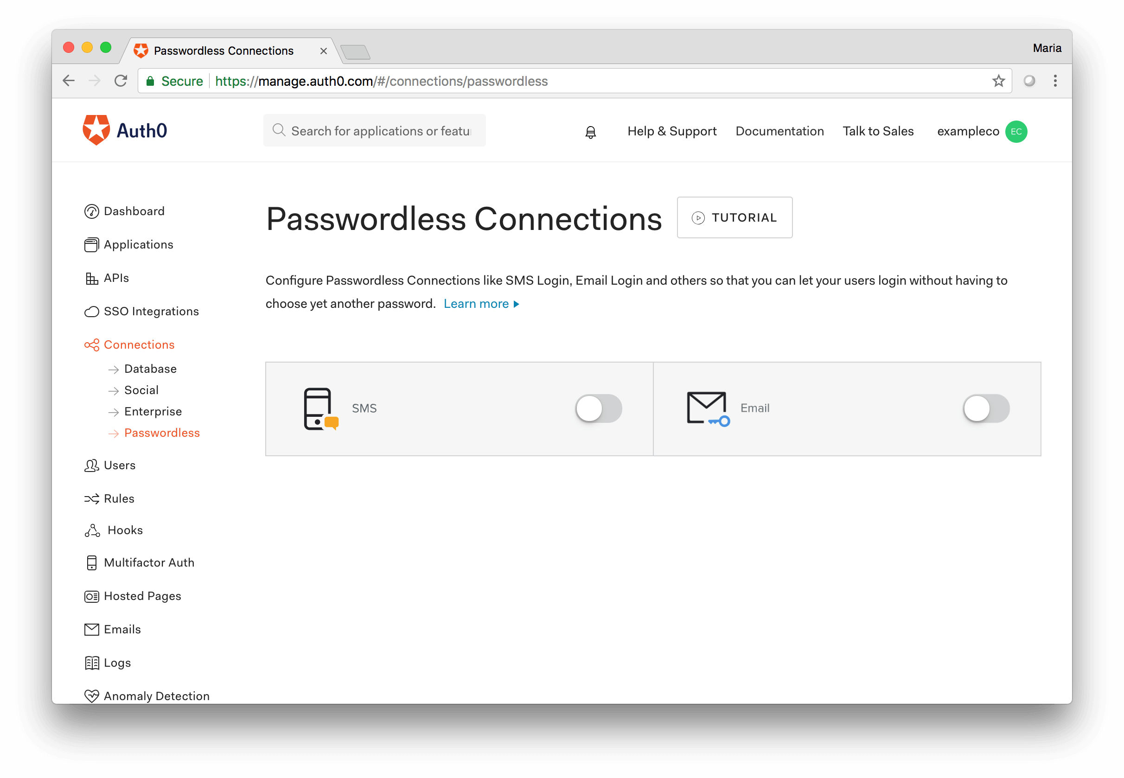1124x778 pixels.
Task: Click the Rules shuffle-arrows icon
Action: click(x=92, y=499)
